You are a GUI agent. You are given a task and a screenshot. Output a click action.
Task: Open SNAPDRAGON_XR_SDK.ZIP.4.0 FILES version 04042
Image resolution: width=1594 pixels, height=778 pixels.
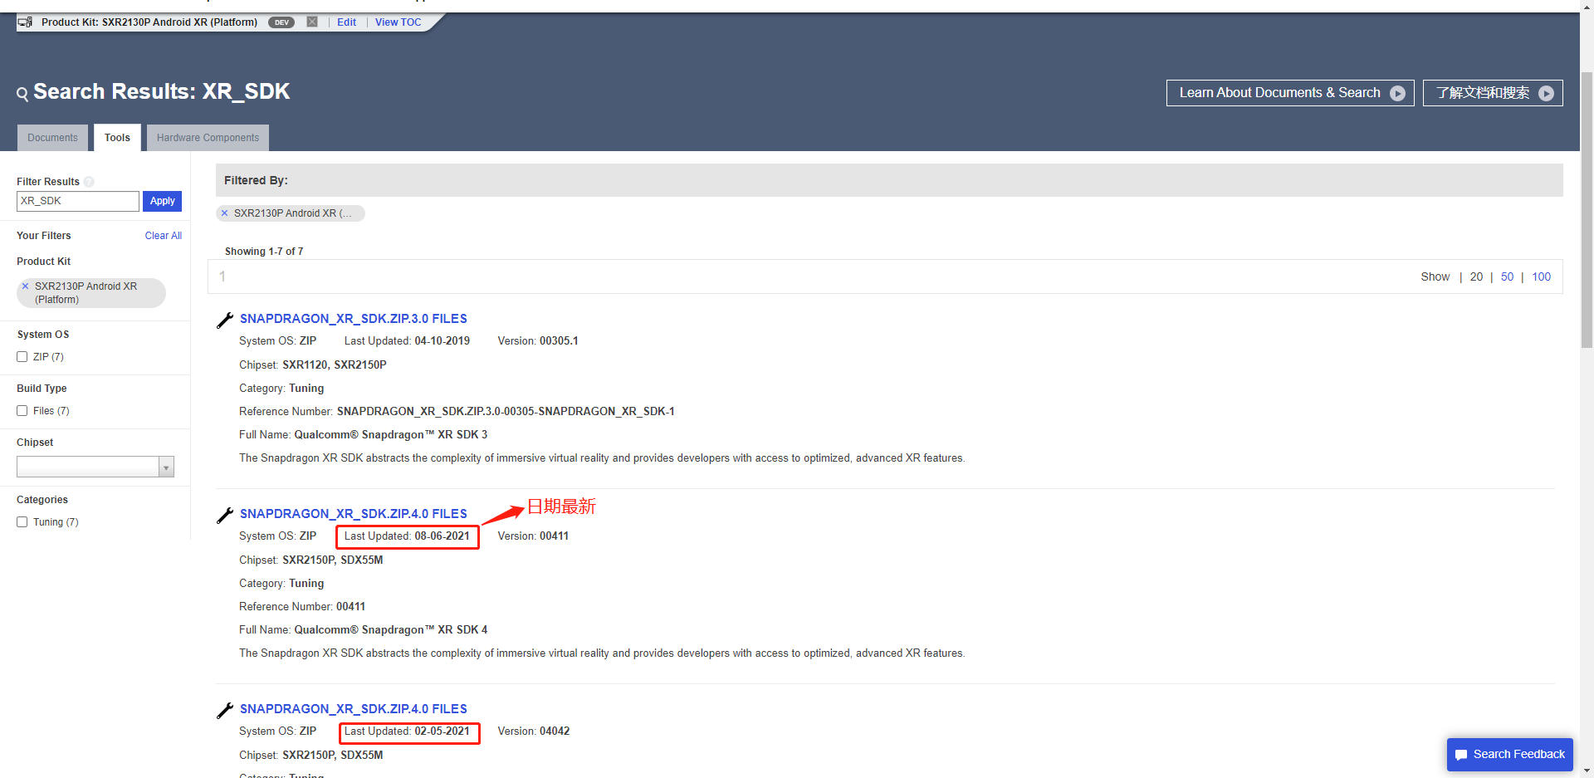coord(354,709)
